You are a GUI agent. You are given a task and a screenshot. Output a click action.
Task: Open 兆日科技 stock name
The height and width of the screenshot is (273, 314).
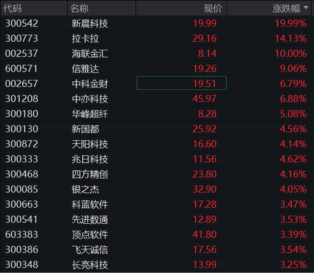coord(90,159)
